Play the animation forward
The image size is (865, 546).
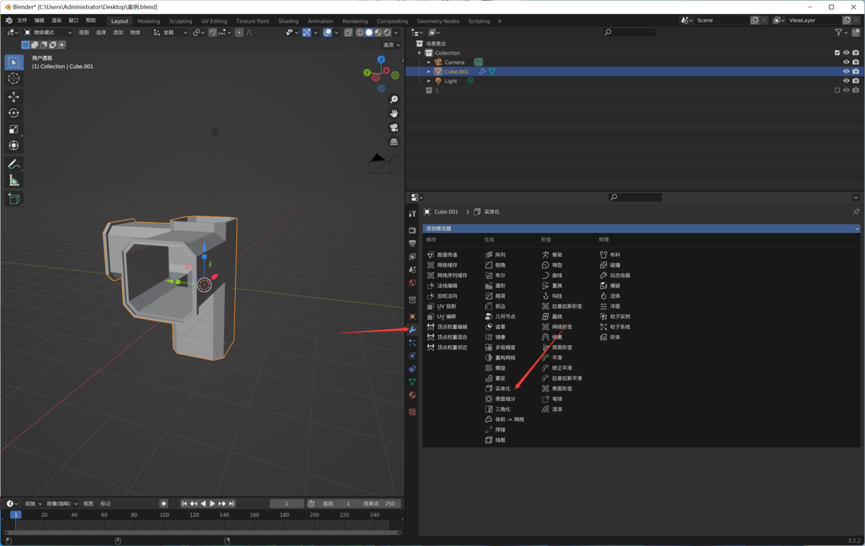click(x=213, y=503)
